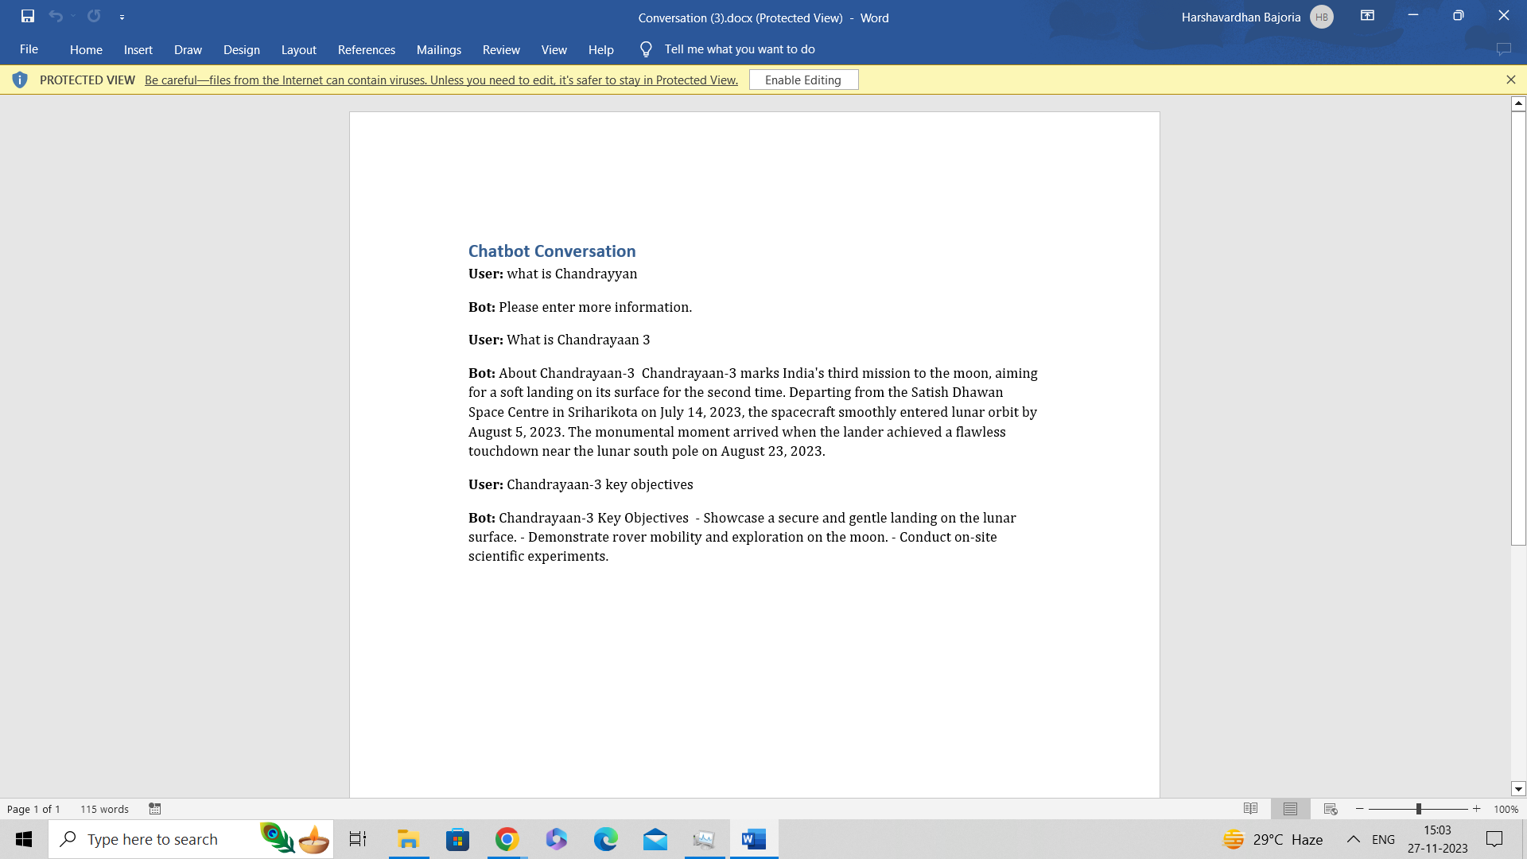This screenshot has width=1527, height=859.
Task: Open Customize Quick Access Toolbar dropdown
Action: (x=122, y=17)
